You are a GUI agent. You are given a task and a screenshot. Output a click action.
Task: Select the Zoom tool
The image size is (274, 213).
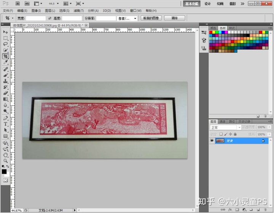[x=5, y=161]
